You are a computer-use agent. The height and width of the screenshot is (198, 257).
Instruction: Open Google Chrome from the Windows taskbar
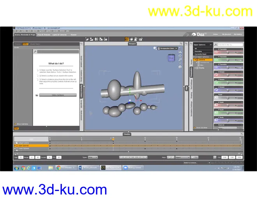click(x=24, y=168)
